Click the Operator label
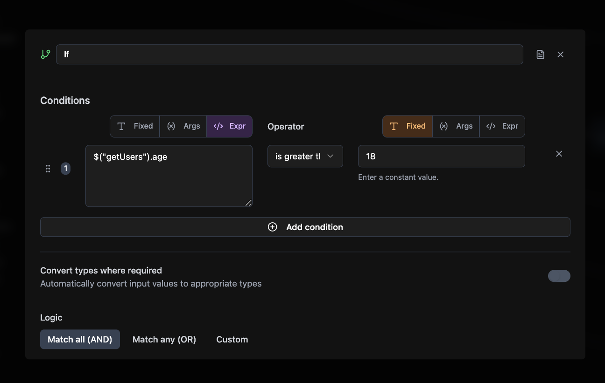The height and width of the screenshot is (383, 605). point(286,127)
